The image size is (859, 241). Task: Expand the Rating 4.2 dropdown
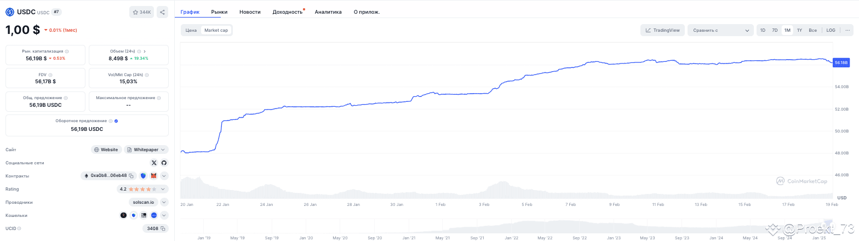pyautogui.click(x=143, y=189)
